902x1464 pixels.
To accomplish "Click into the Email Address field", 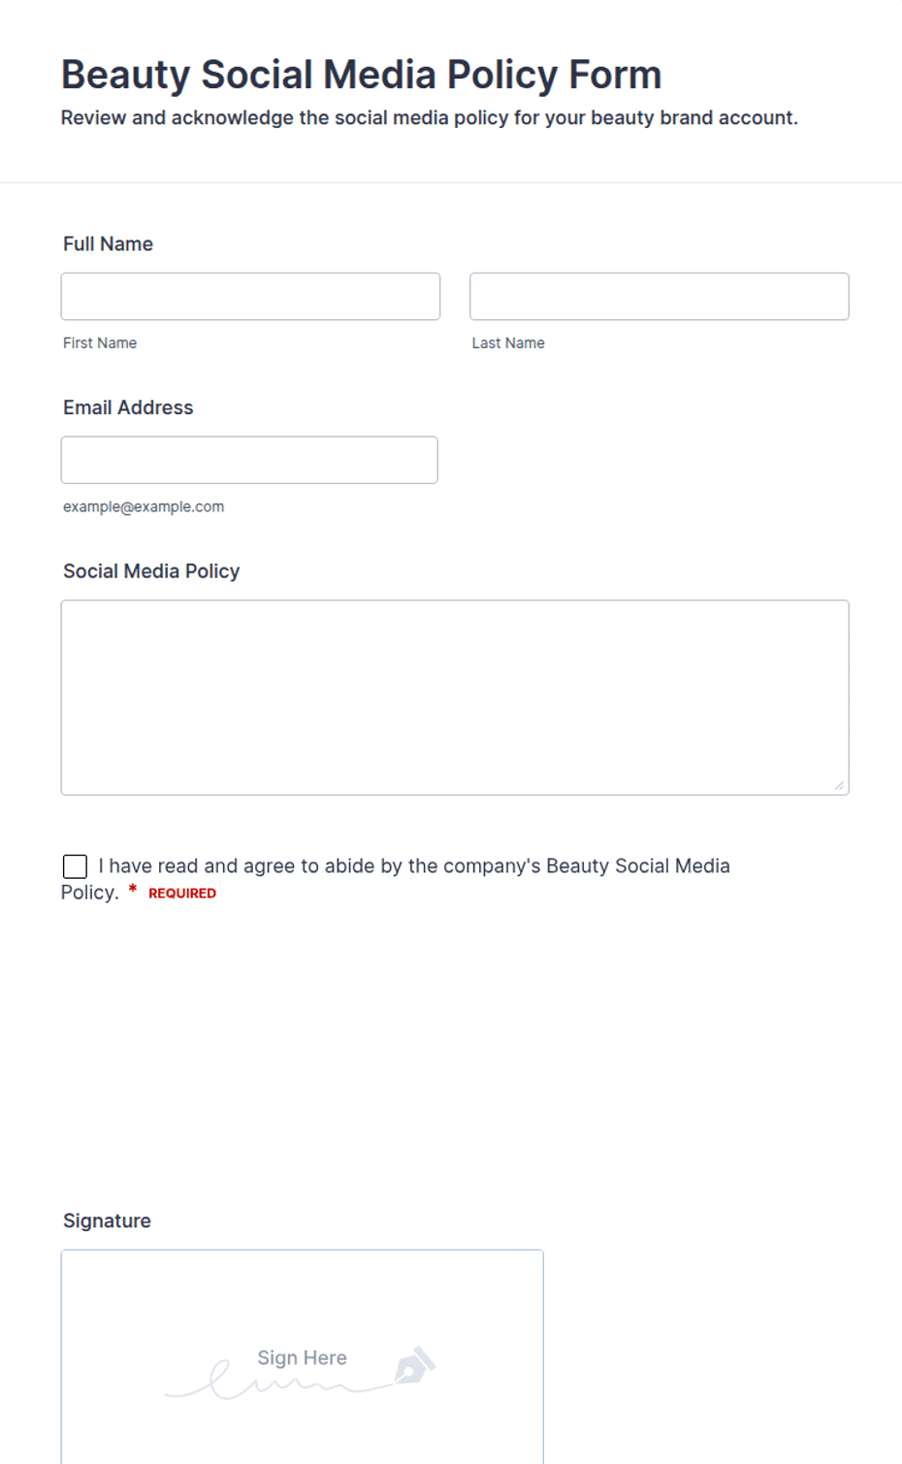I will pyautogui.click(x=249, y=460).
